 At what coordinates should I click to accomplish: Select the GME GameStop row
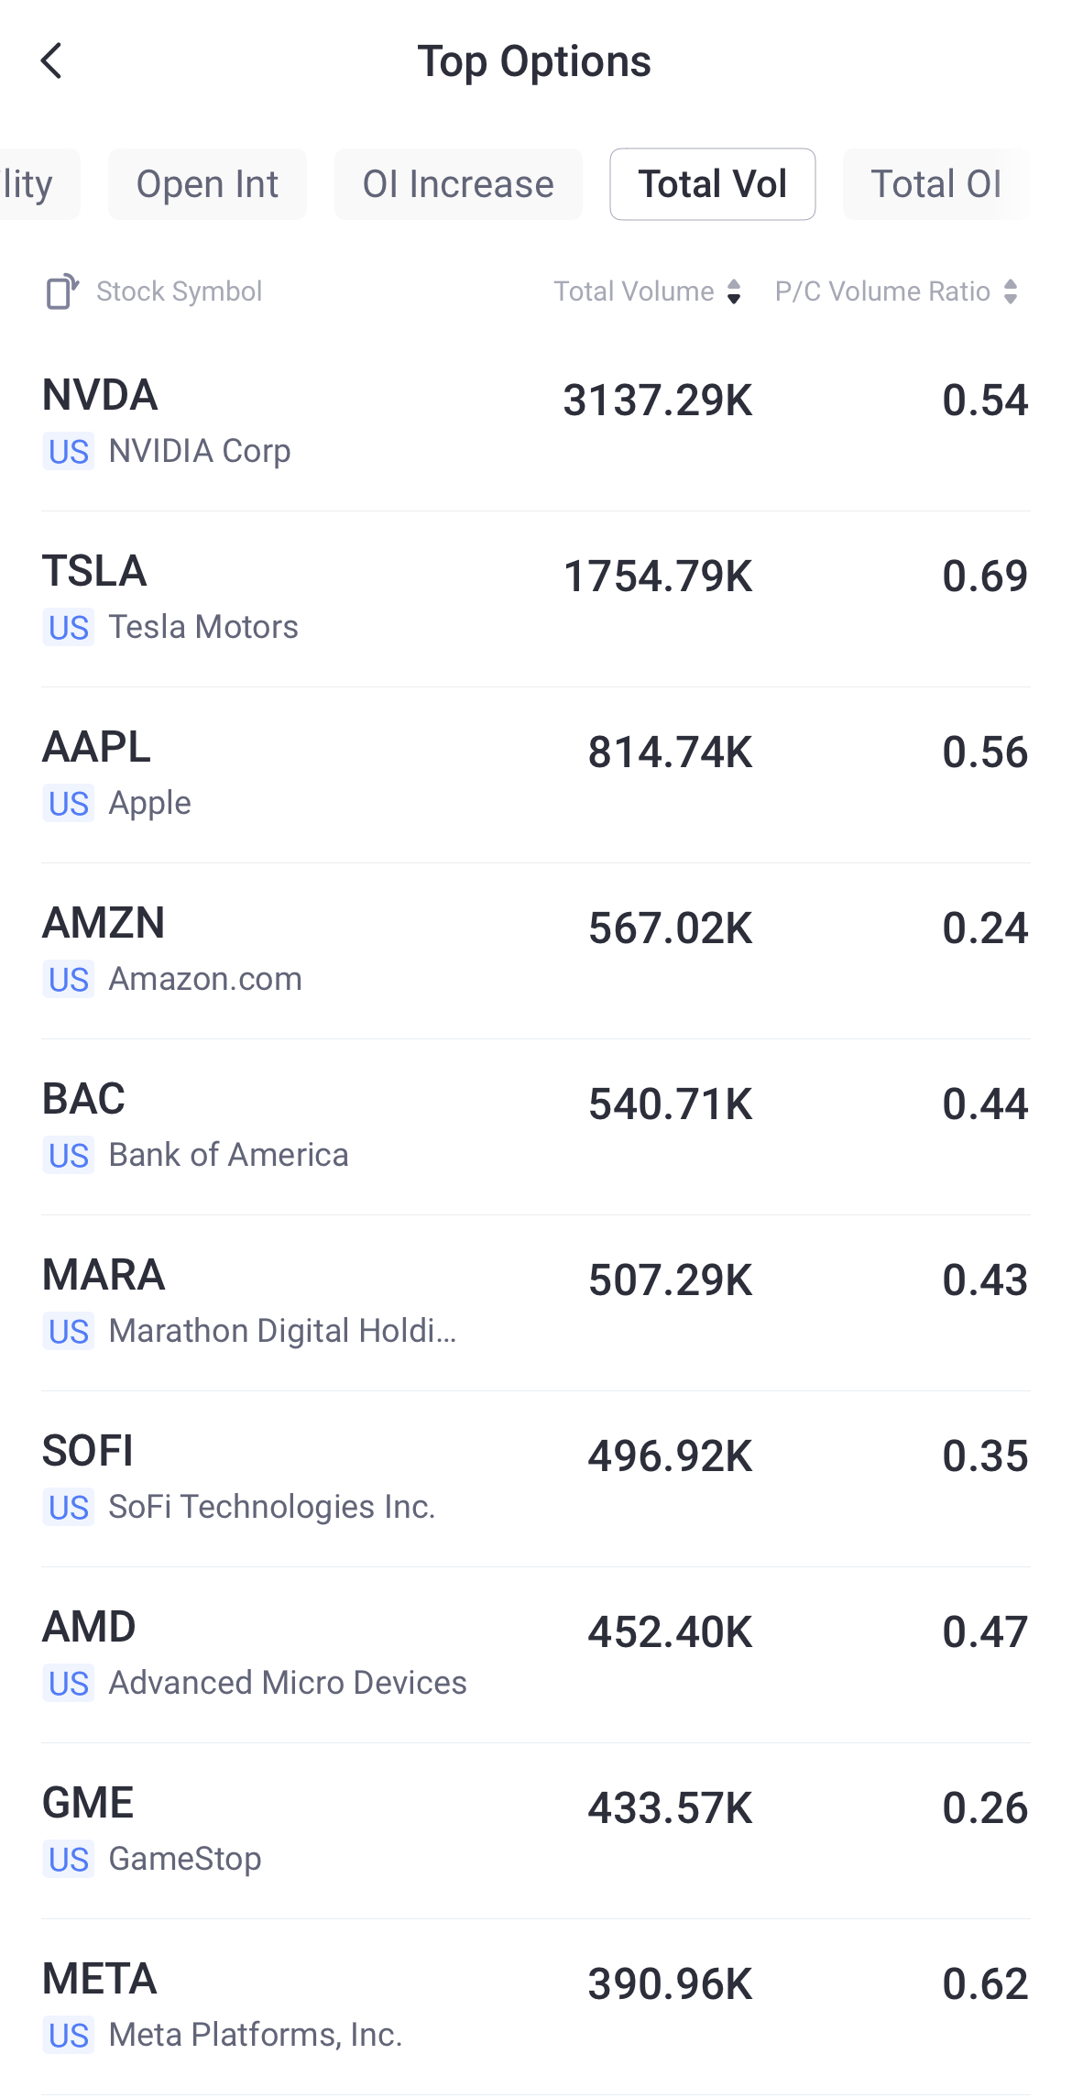click(535, 1830)
